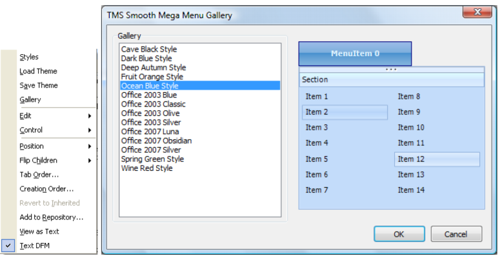Click Item 3 in the preview menu
The width and height of the screenshot is (502, 256).
(x=317, y=128)
